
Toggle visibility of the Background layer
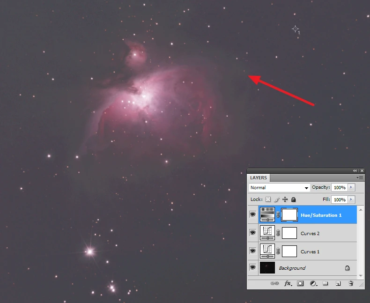[253, 267]
